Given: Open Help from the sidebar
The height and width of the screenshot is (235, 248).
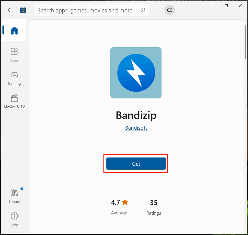Looking at the screenshot, I should pyautogui.click(x=15, y=220).
